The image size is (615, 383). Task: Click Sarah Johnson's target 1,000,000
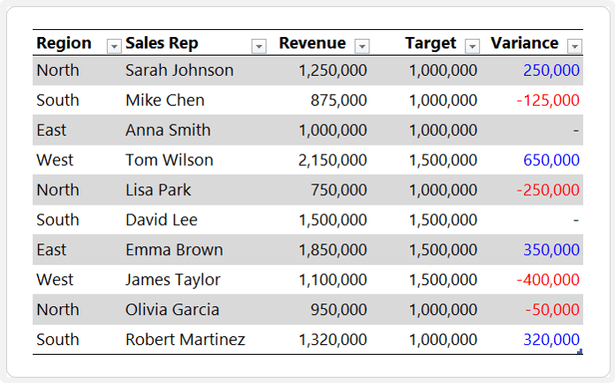[443, 71]
